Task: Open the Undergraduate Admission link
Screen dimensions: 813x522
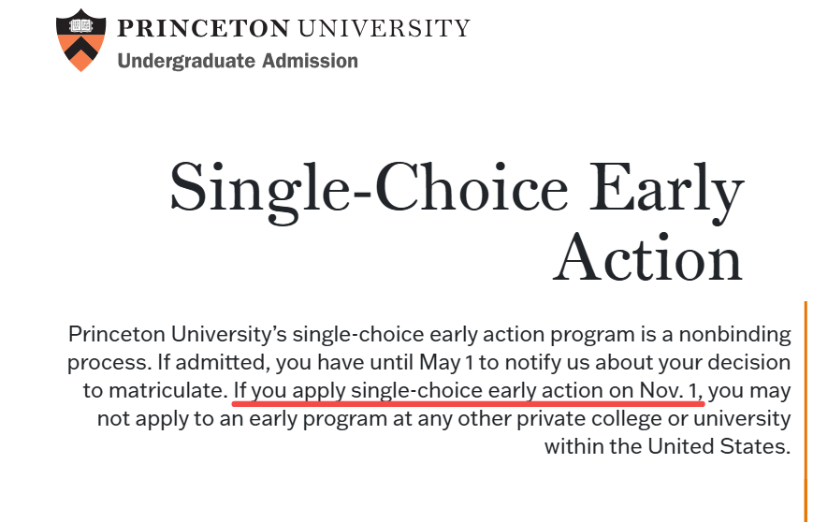Action: click(238, 61)
